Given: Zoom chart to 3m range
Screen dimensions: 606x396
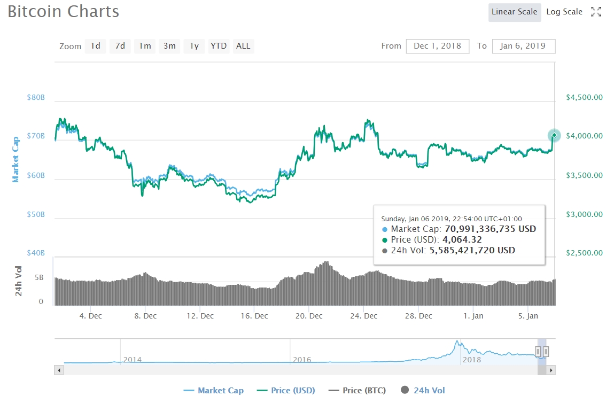Looking at the screenshot, I should coord(169,46).
